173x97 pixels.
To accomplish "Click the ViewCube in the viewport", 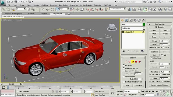I will click(x=112, y=27).
